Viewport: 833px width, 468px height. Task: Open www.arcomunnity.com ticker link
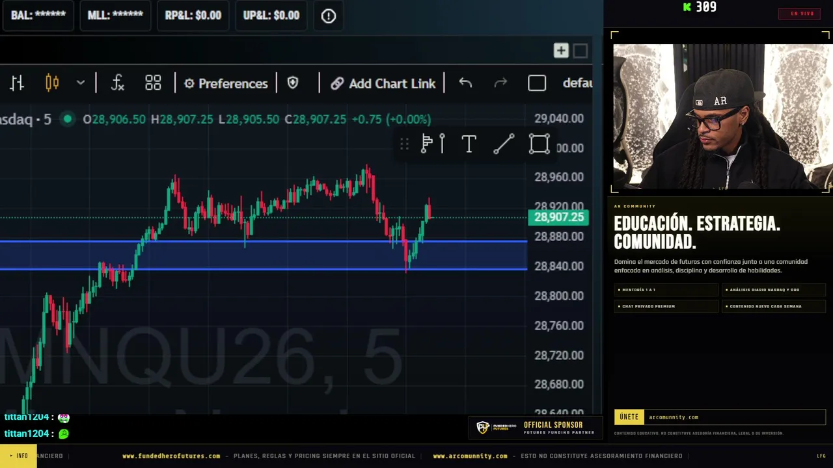coord(470,456)
